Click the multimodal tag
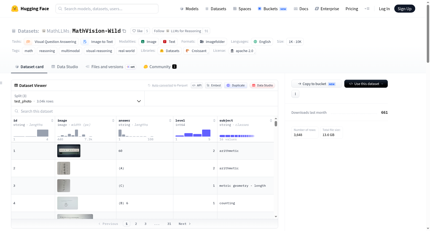The height and width of the screenshot is (231, 430). [70, 51]
